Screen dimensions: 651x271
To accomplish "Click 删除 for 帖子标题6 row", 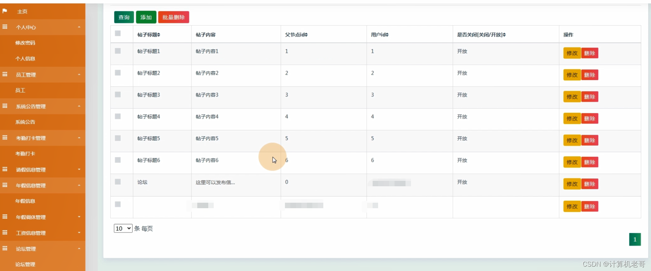I will tap(590, 162).
